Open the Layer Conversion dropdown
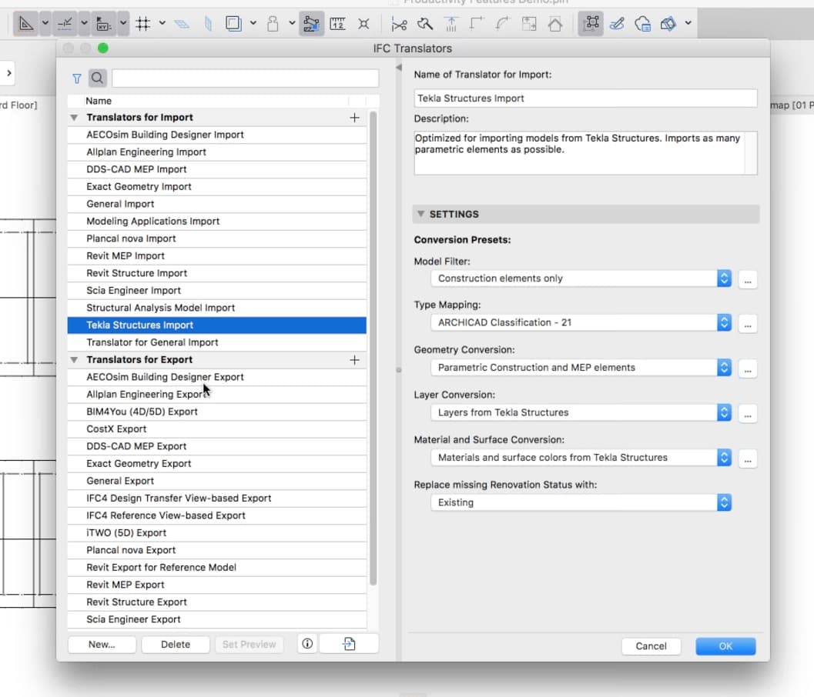 (581, 413)
